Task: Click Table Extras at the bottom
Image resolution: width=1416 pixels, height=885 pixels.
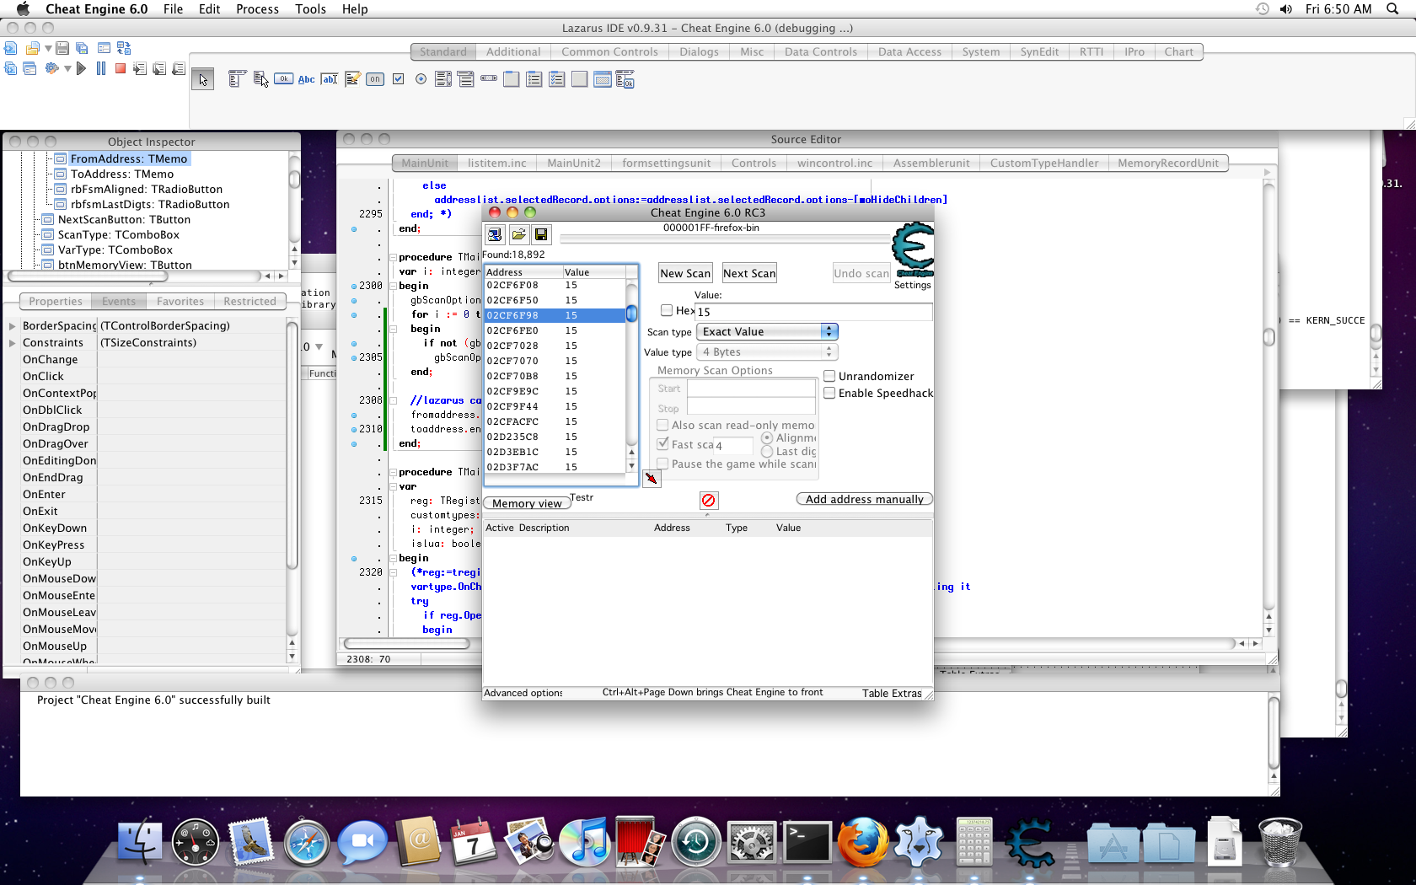Action: click(x=892, y=694)
